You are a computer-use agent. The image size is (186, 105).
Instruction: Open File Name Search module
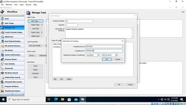click(12, 73)
